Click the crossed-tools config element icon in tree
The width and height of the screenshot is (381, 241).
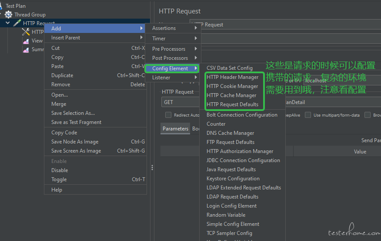[26, 32]
